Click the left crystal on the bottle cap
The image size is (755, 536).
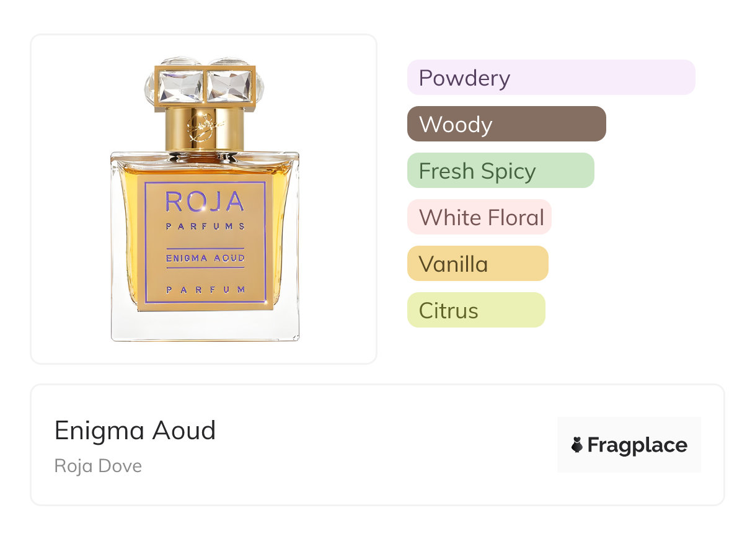[x=181, y=86]
